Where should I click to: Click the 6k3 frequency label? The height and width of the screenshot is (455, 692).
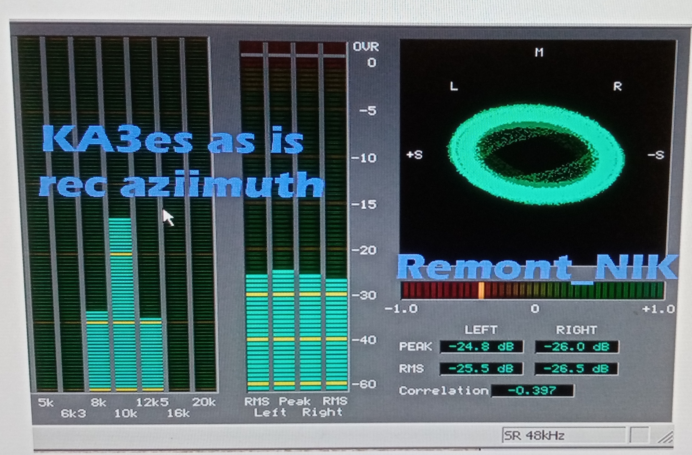click(x=73, y=413)
